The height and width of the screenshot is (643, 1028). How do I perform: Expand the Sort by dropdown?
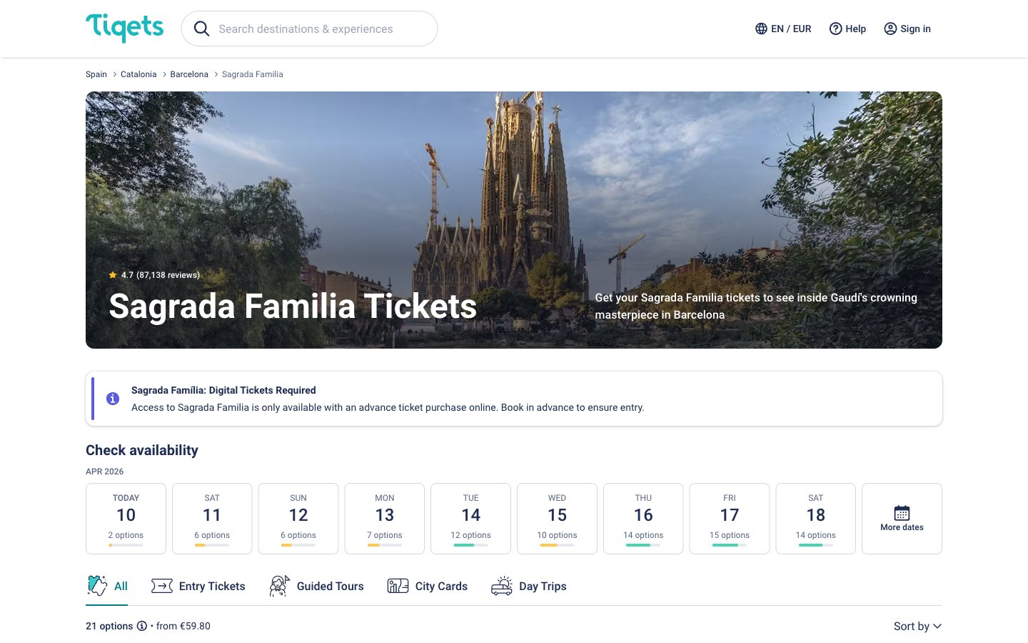[917, 626]
